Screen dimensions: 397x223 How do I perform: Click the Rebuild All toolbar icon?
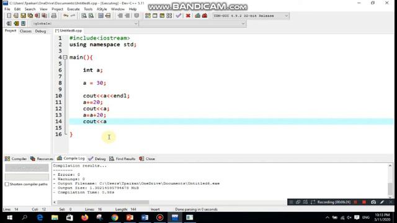point(169,15)
